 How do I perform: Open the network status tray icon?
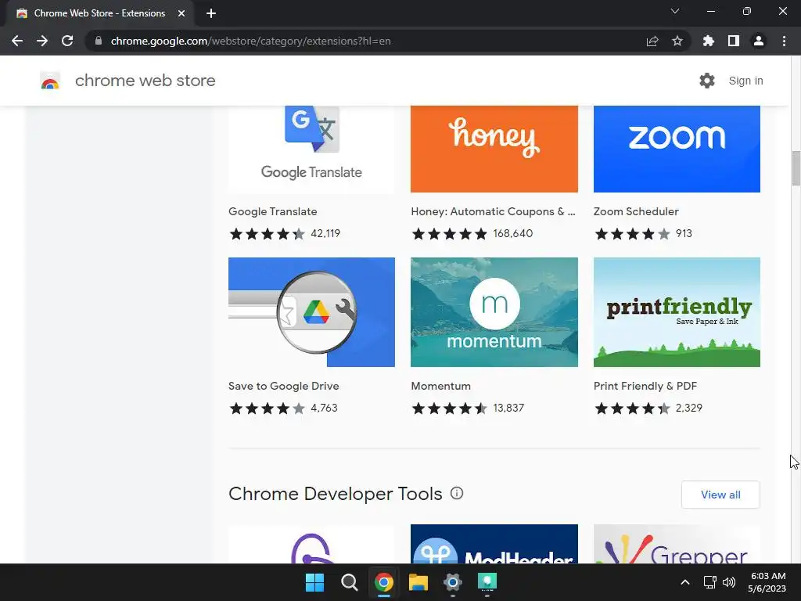[709, 582]
